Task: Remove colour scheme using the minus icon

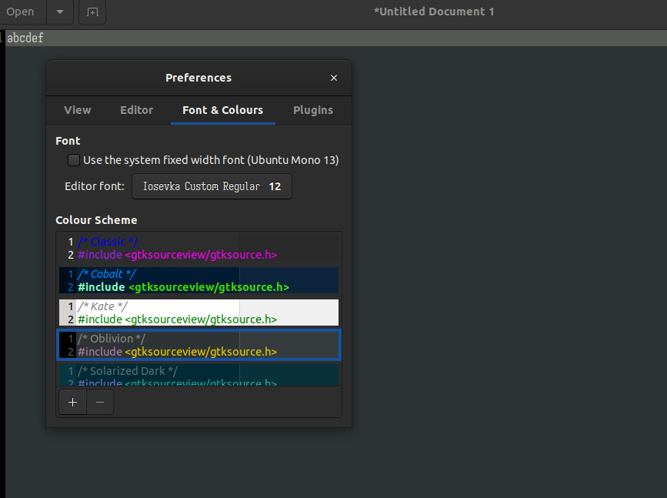Action: [x=100, y=403]
